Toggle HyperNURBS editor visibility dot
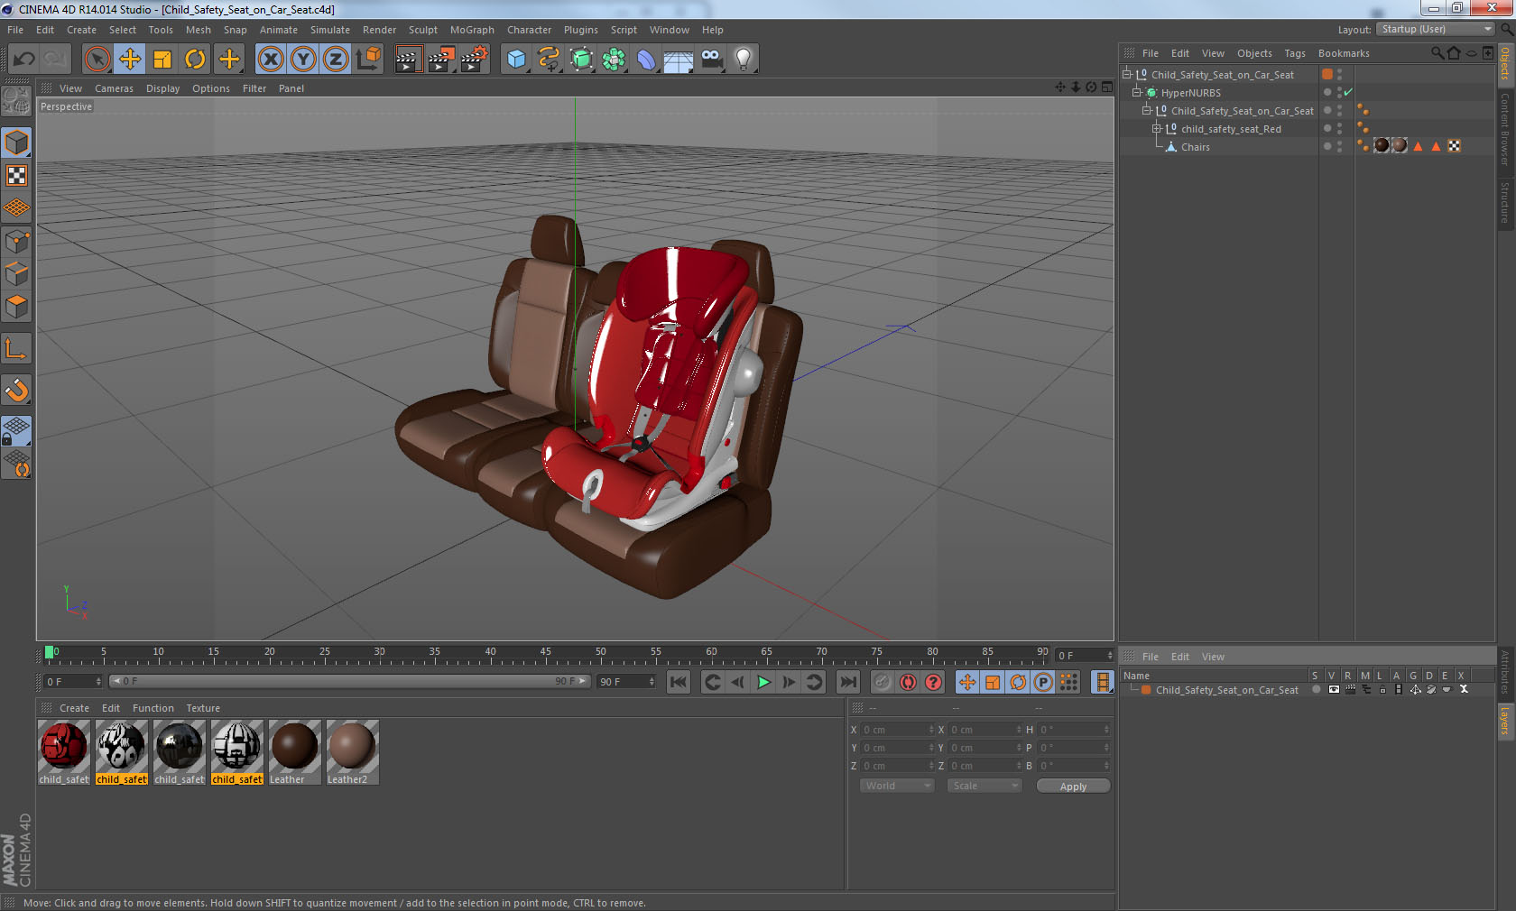The width and height of the screenshot is (1516, 911). [1339, 89]
